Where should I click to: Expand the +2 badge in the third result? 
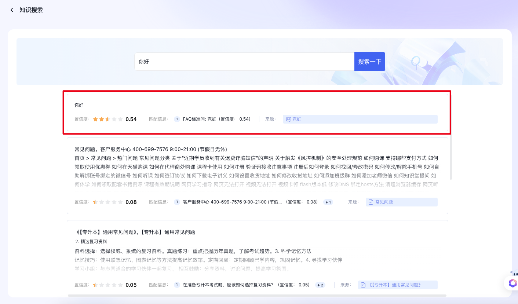coord(320,285)
